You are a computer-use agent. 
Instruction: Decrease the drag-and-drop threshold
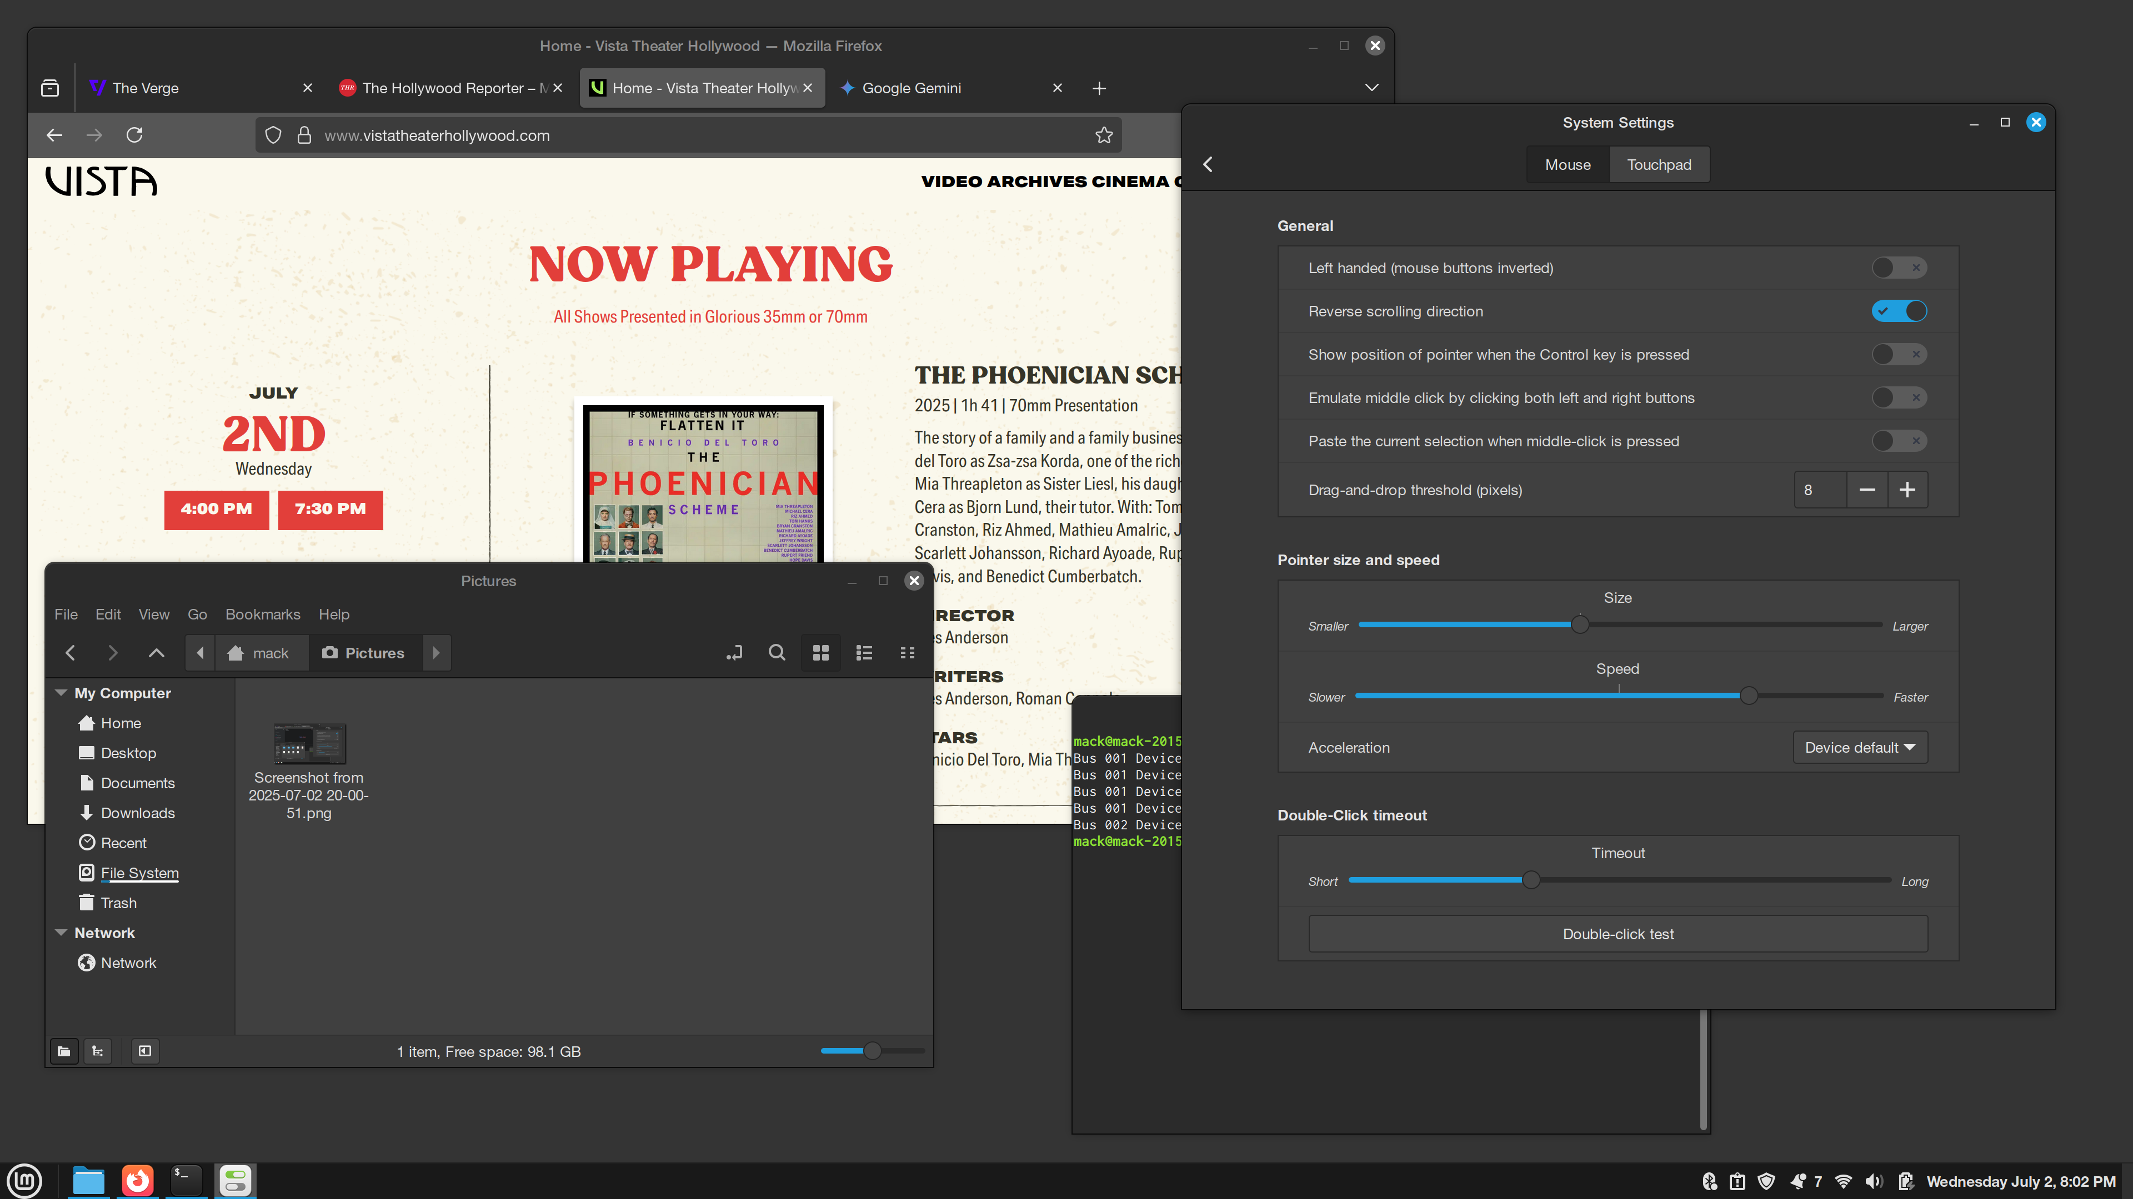pos(1867,490)
